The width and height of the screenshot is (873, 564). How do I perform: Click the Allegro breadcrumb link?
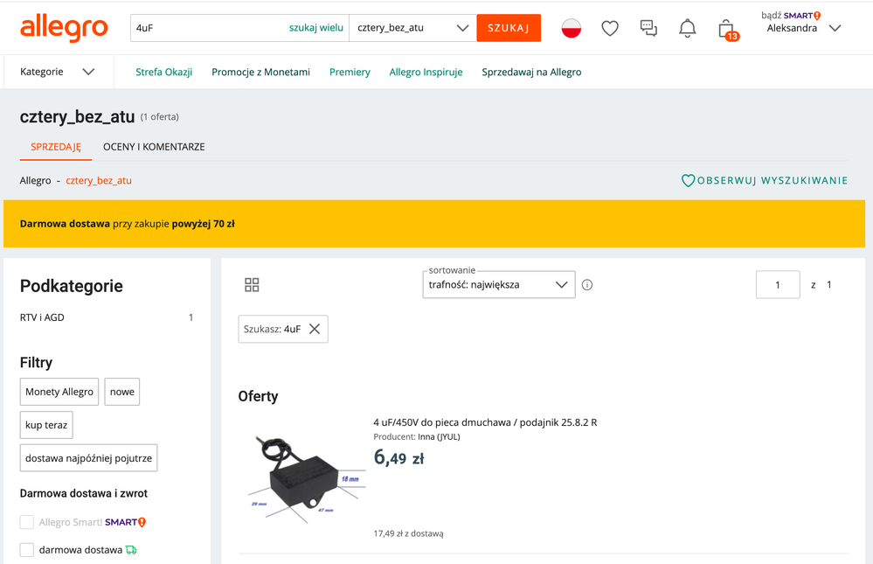point(35,181)
